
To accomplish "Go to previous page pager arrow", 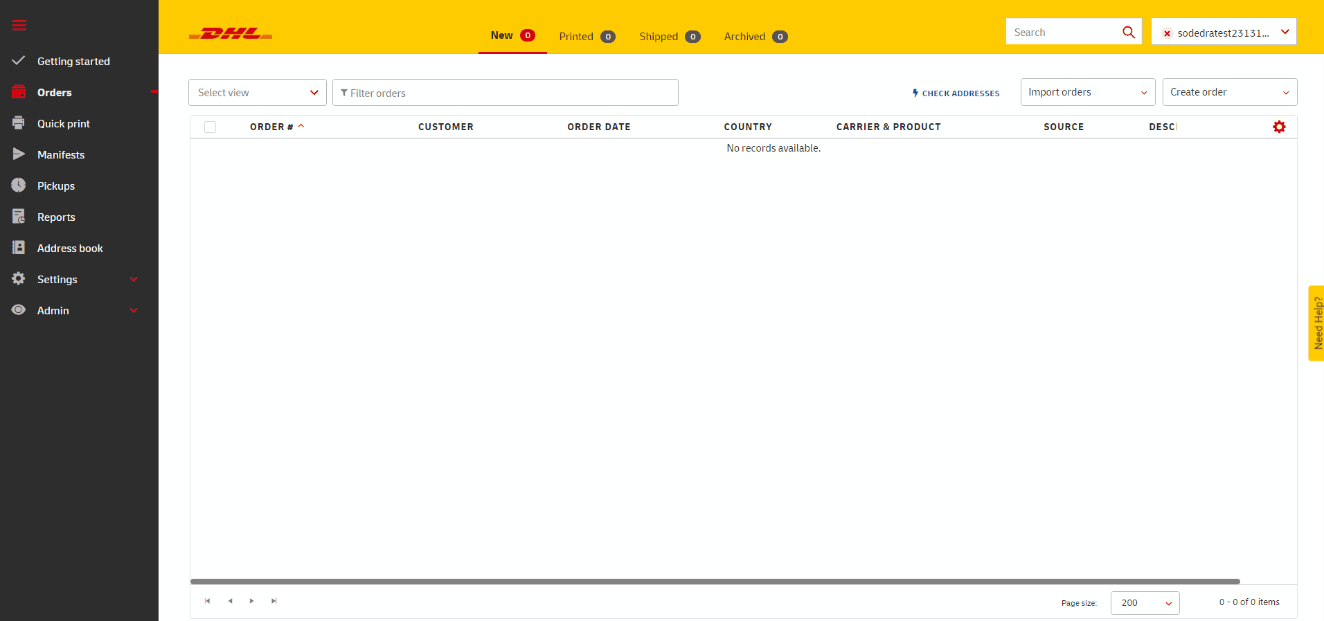I will pyautogui.click(x=230, y=601).
